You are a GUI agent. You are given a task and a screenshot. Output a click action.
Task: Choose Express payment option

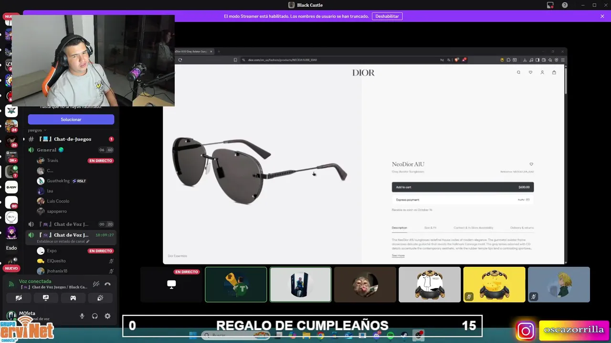463,200
